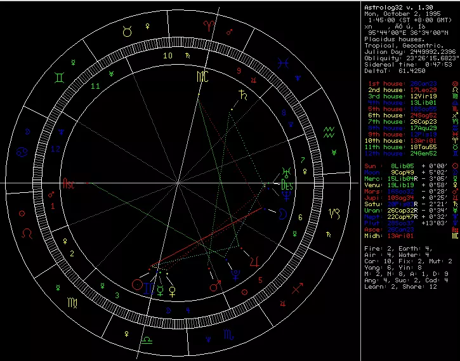Select the large yellow Venus glyph inside the chart

[x=173, y=292]
